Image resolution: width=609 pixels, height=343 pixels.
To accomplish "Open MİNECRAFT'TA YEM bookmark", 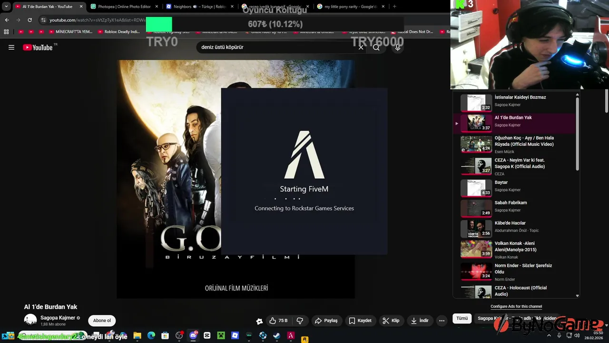I will (70, 32).
